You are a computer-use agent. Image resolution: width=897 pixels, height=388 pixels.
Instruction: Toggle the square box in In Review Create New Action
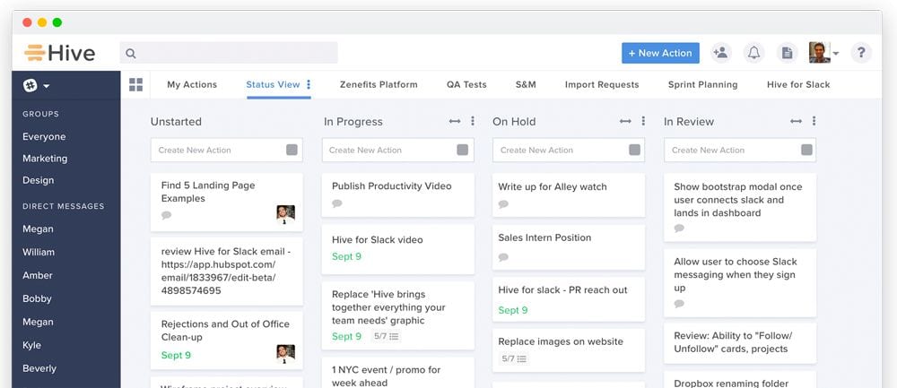pos(806,150)
